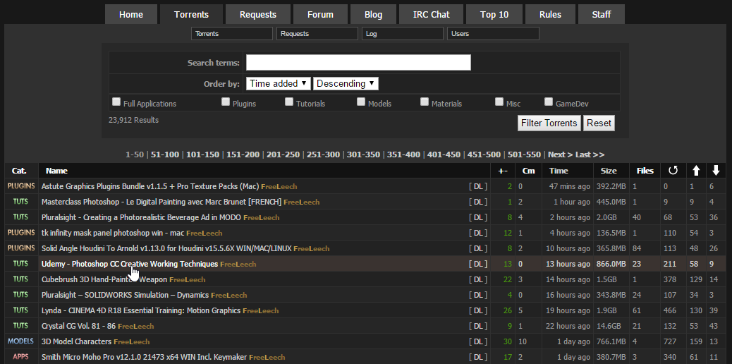Image resolution: width=732 pixels, height=364 pixels.
Task: Click the Cm comments column header
Action: pos(528,171)
